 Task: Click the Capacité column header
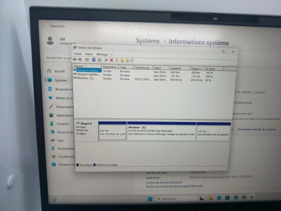180,68
